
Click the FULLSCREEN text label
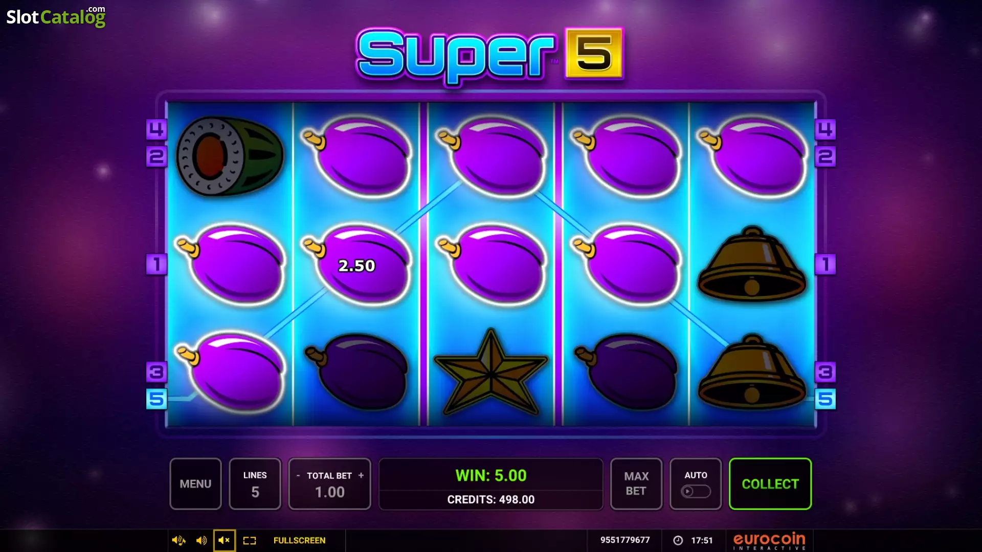(x=299, y=540)
